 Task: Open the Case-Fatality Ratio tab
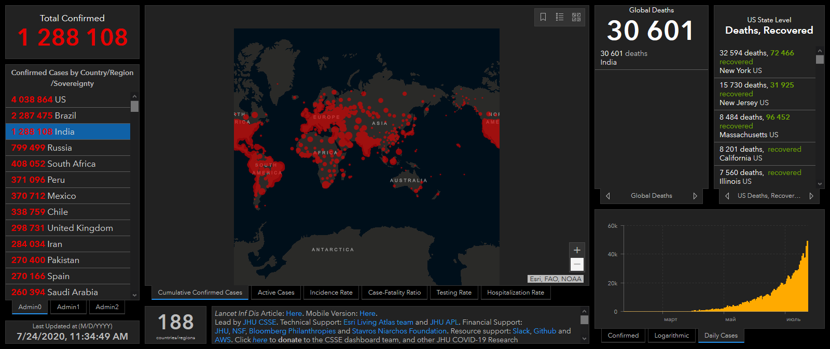[x=394, y=293]
